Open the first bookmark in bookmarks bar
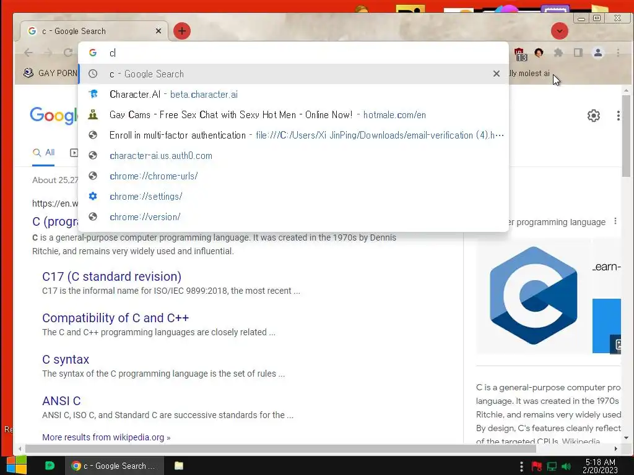The width and height of the screenshot is (634, 475). point(50,73)
